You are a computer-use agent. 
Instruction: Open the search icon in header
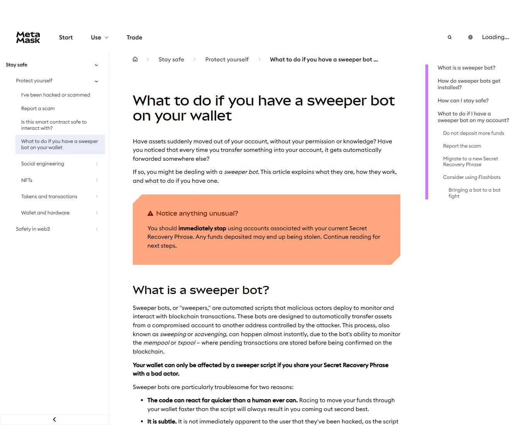tap(449, 37)
